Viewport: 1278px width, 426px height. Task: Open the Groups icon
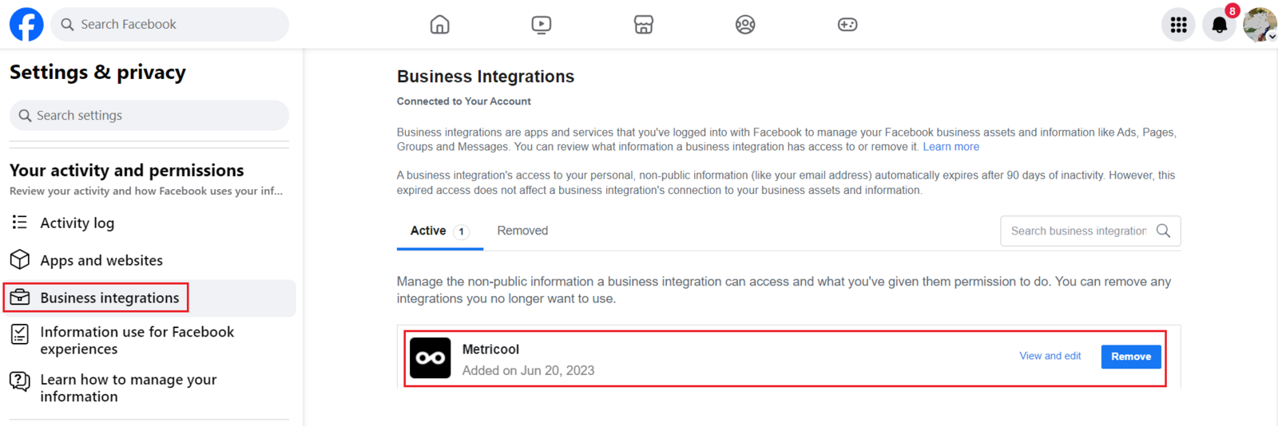[x=745, y=25]
